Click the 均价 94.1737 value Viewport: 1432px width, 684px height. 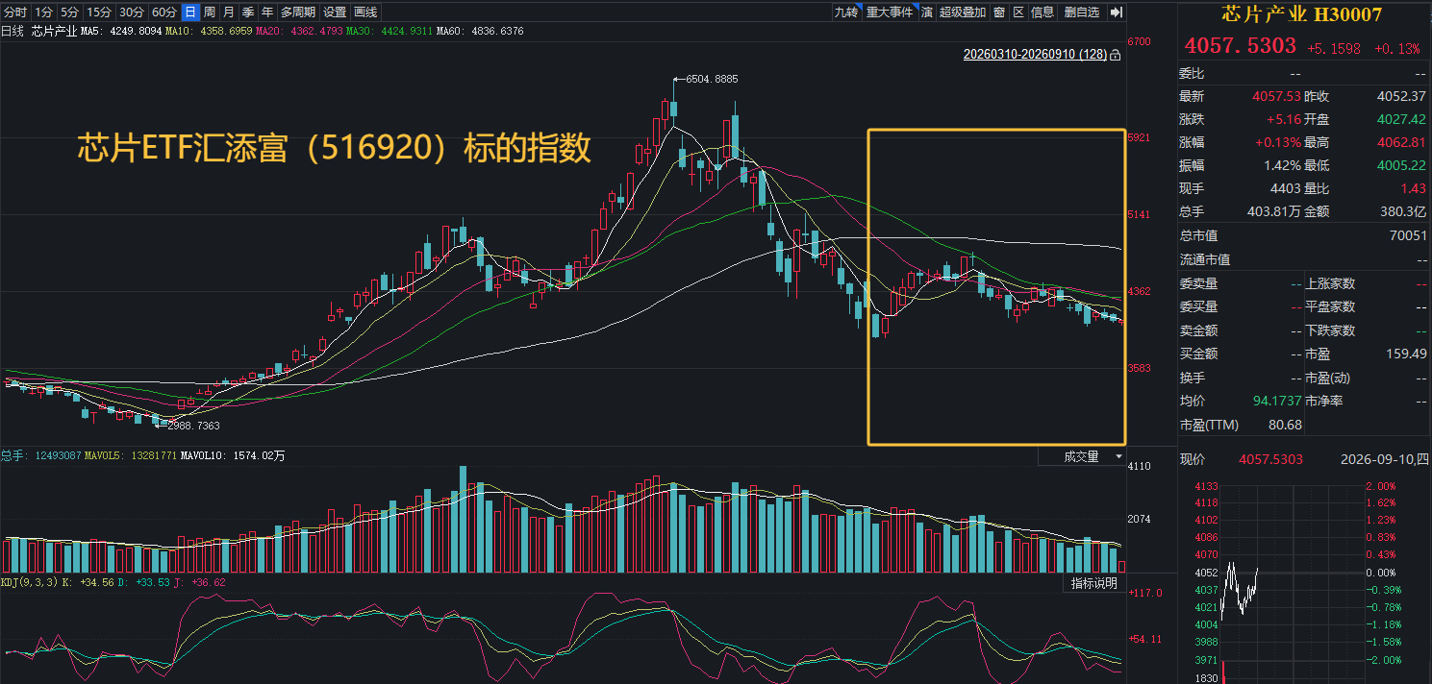pyautogui.click(x=1277, y=401)
